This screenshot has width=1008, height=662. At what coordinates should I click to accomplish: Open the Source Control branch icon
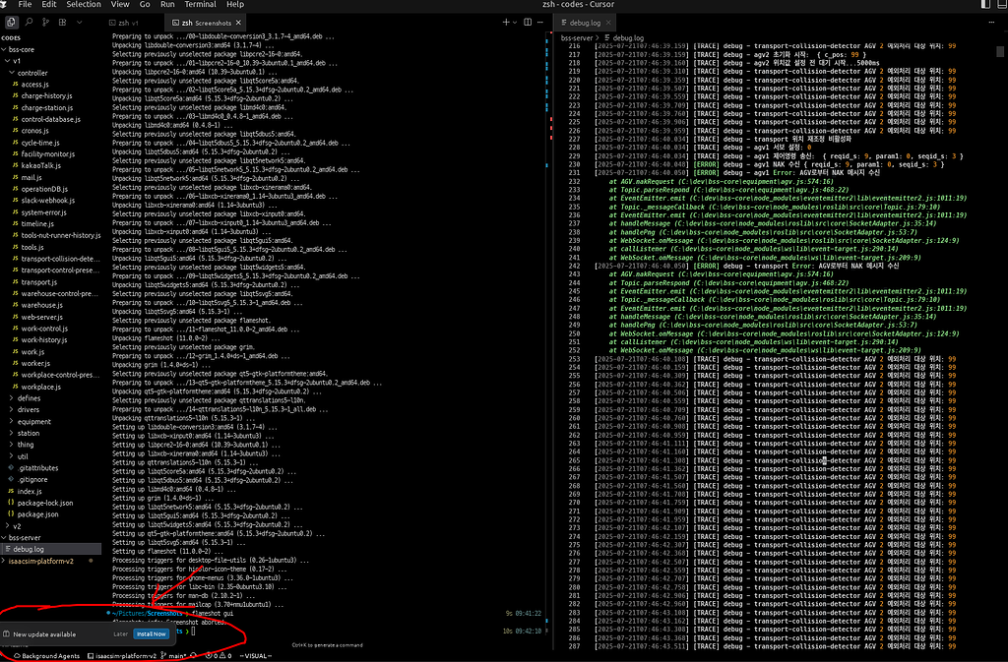point(46,22)
